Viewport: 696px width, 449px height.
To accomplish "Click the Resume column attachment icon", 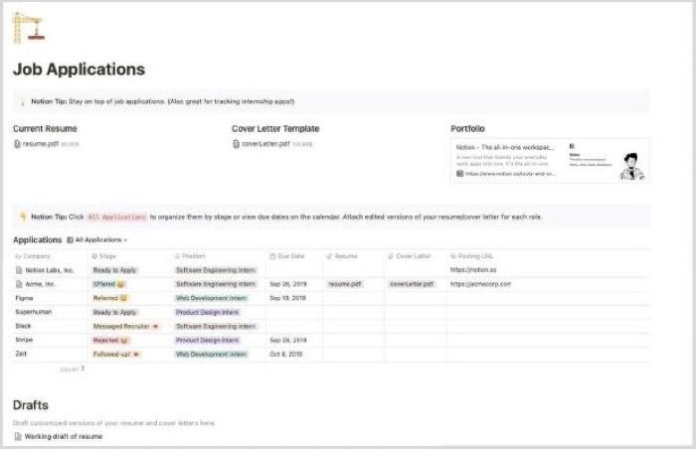I will point(329,256).
